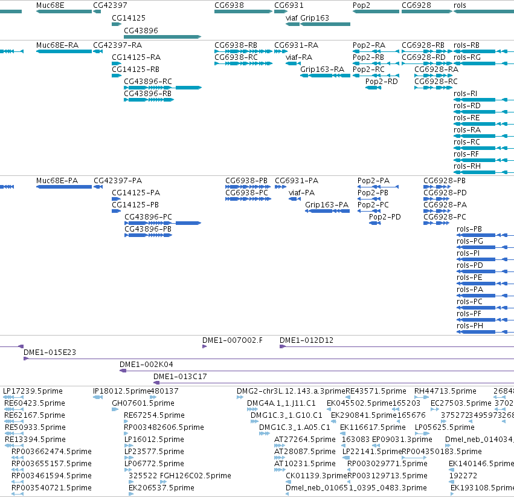The width and height of the screenshot is (514, 497).
Task: Open the DME1-013C17 clone label
Action: (x=181, y=377)
